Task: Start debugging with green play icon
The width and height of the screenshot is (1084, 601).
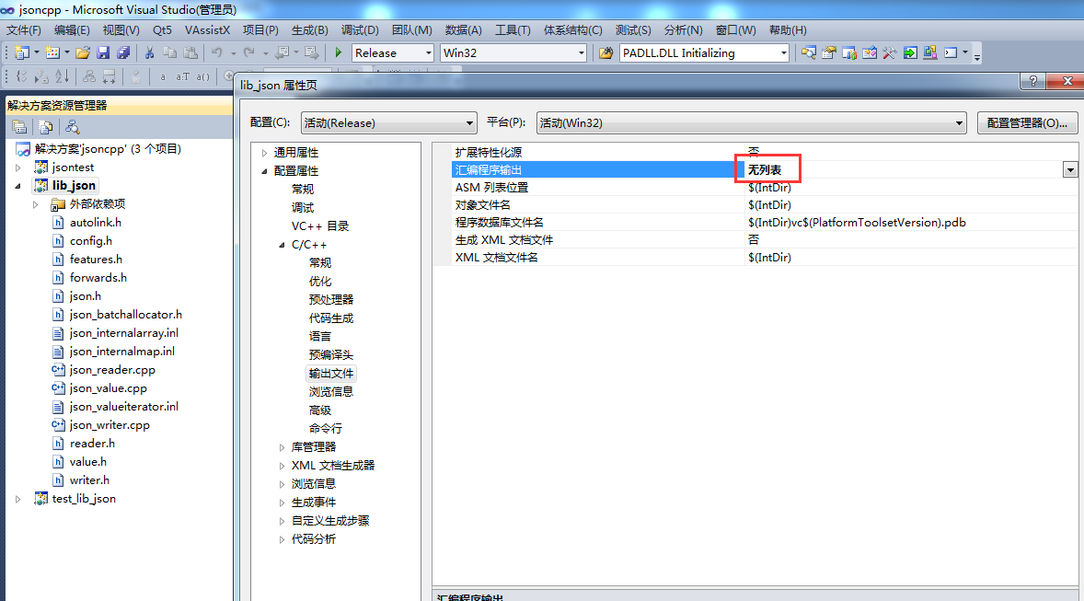Action: (339, 52)
